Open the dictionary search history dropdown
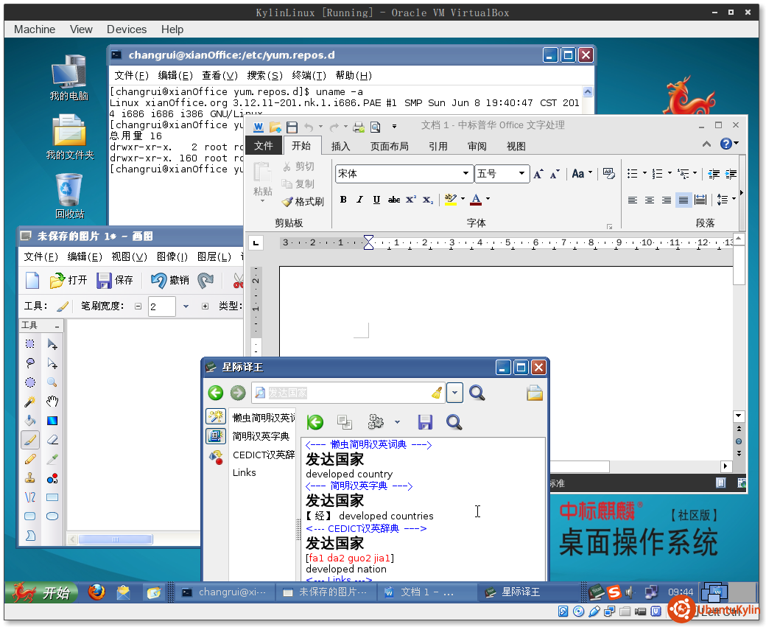This screenshot has width=766, height=627. coord(454,393)
